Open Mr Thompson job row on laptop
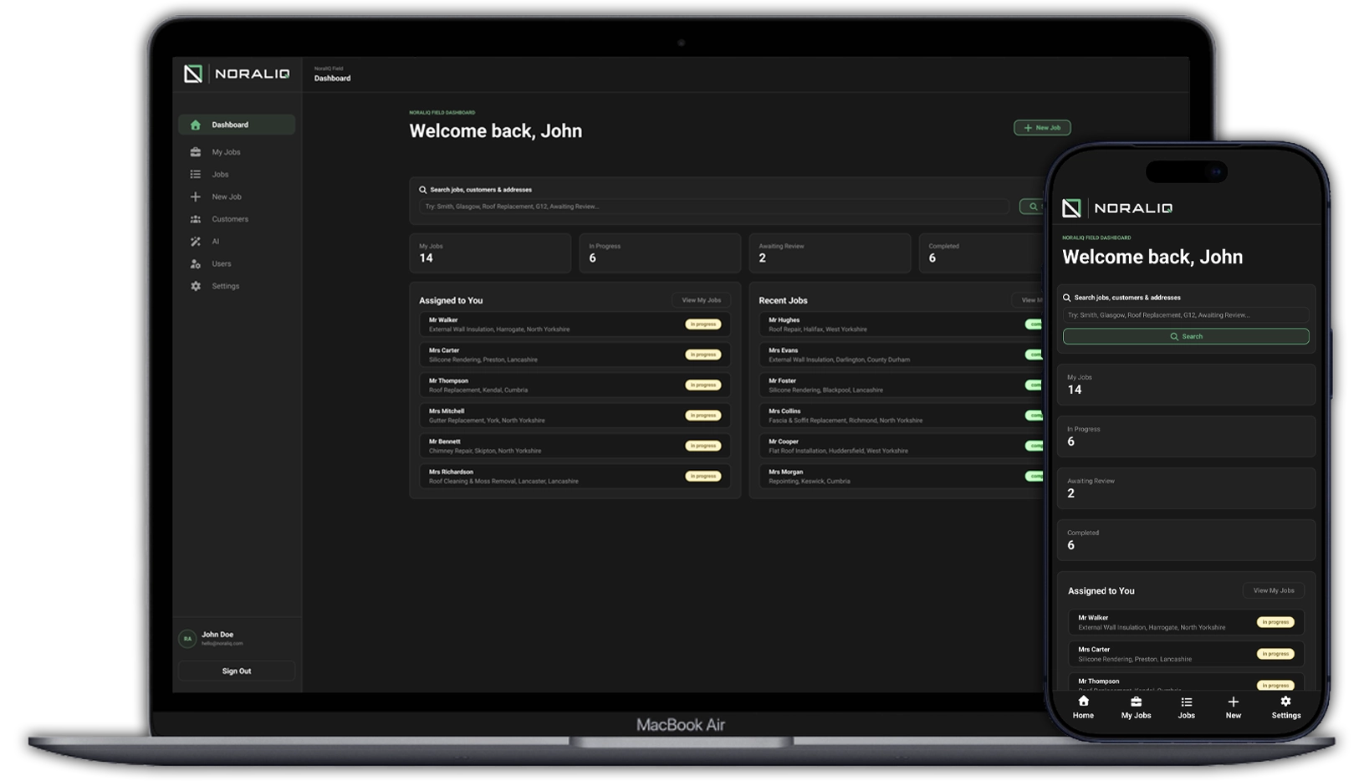1364x781 pixels. pyautogui.click(x=575, y=385)
